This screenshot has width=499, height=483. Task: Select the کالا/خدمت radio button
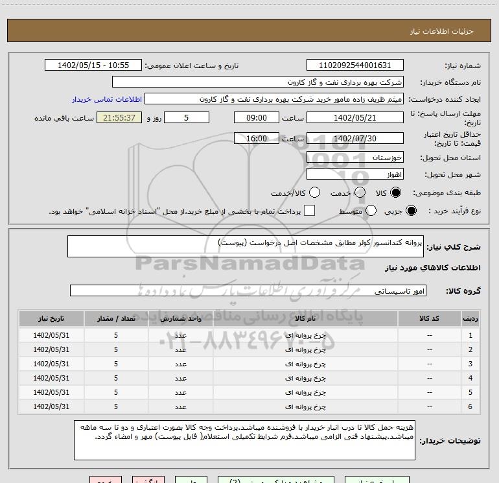[x=314, y=193]
